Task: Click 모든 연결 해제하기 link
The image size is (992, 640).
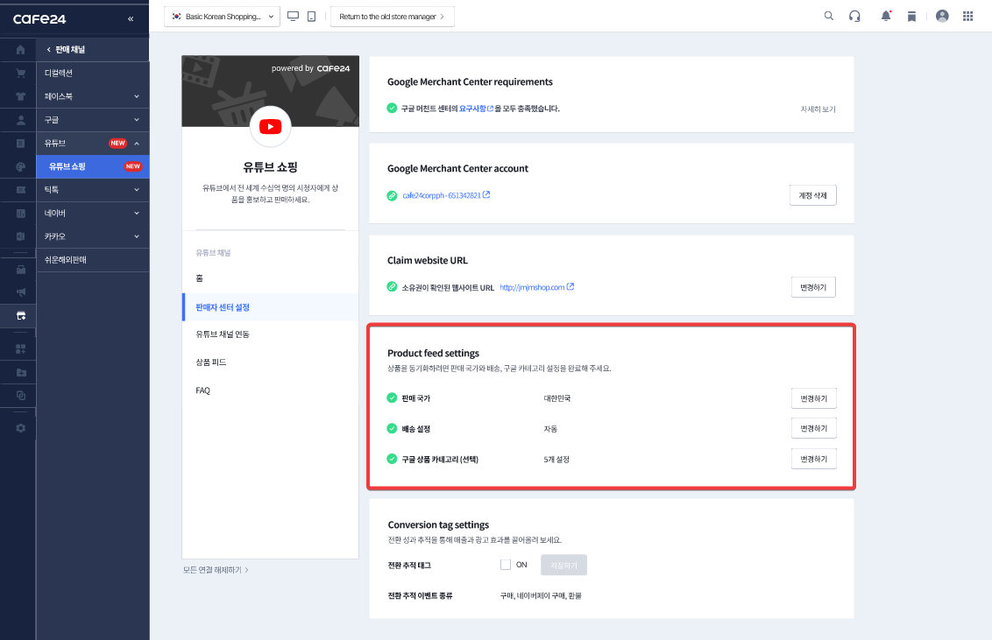Action: pyautogui.click(x=216, y=570)
